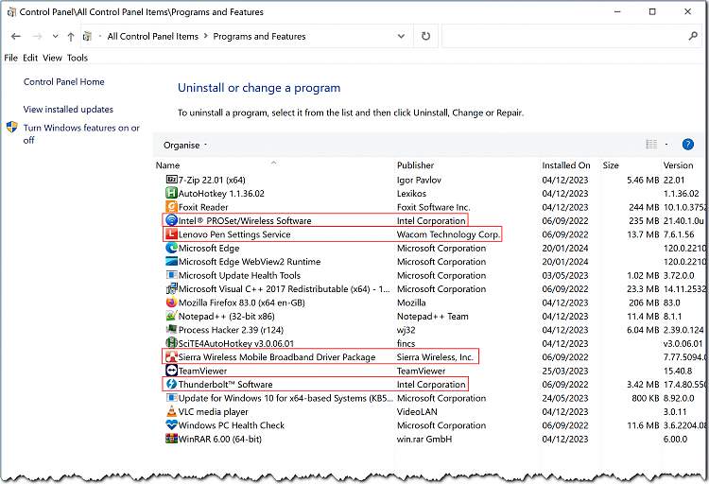Click the 25/03/2023 install date

pos(565,371)
